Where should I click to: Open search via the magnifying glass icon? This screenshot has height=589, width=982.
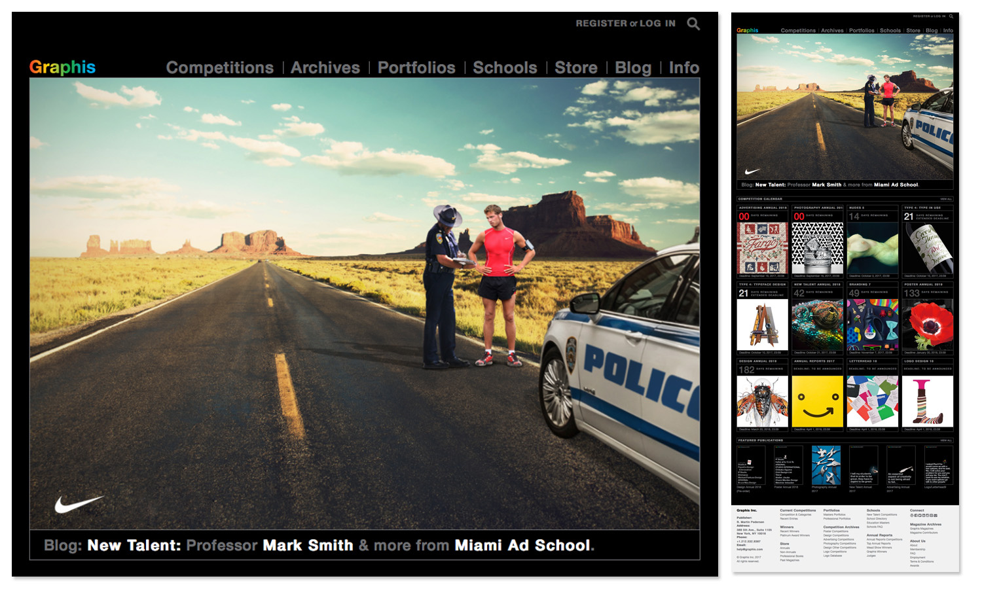692,24
